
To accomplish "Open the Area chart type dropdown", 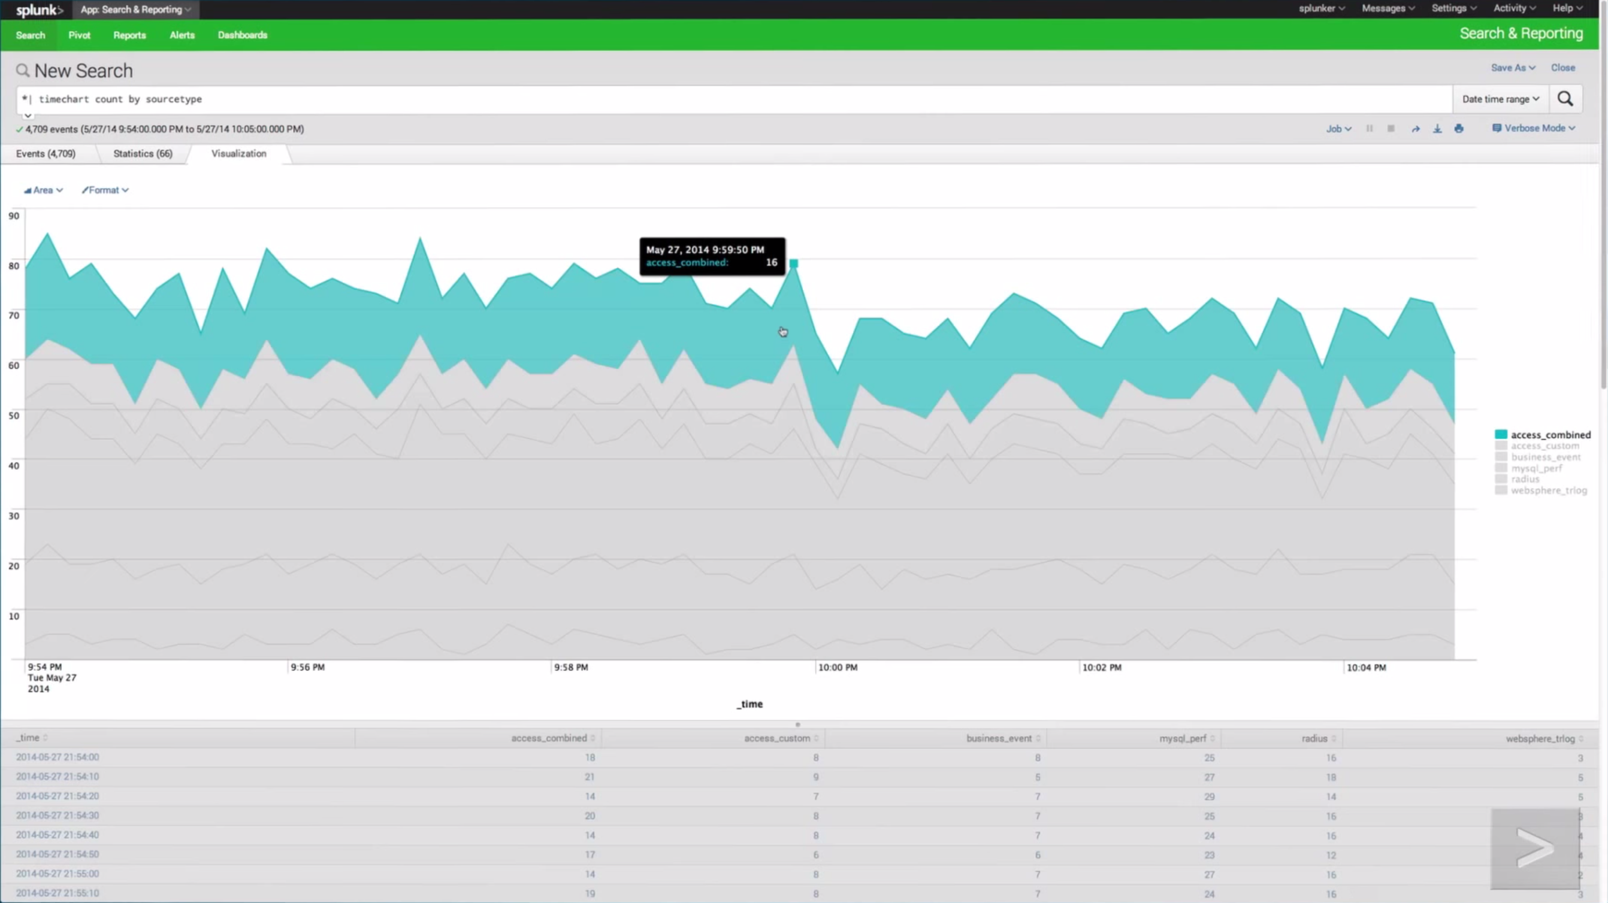I will [x=43, y=190].
